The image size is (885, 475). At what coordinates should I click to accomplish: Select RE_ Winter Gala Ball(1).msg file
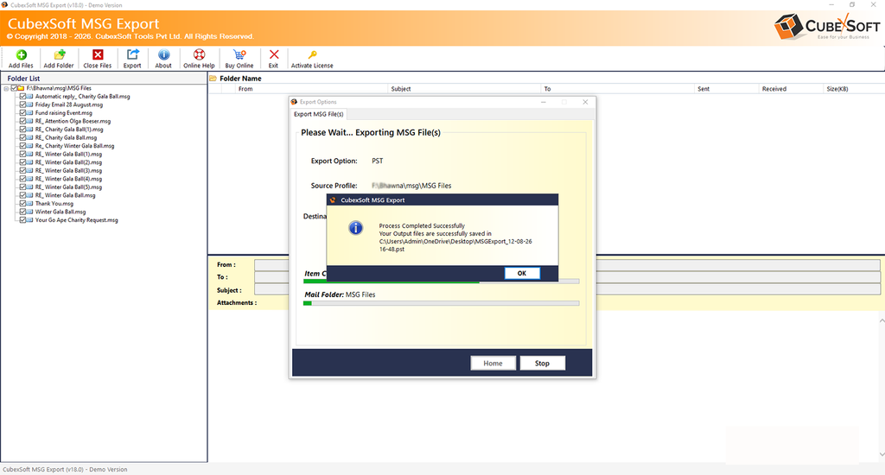pyautogui.click(x=68, y=154)
